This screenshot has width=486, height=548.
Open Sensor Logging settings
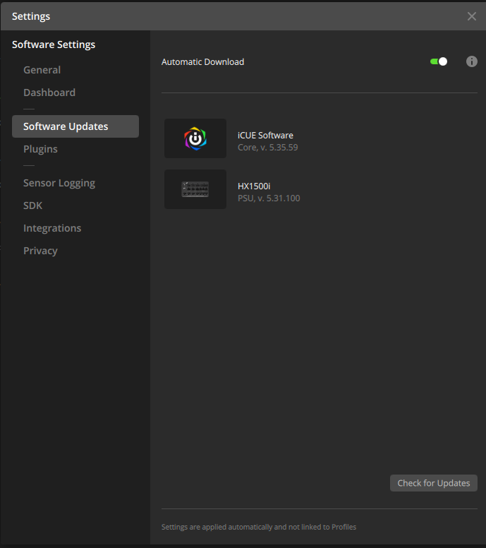point(59,183)
